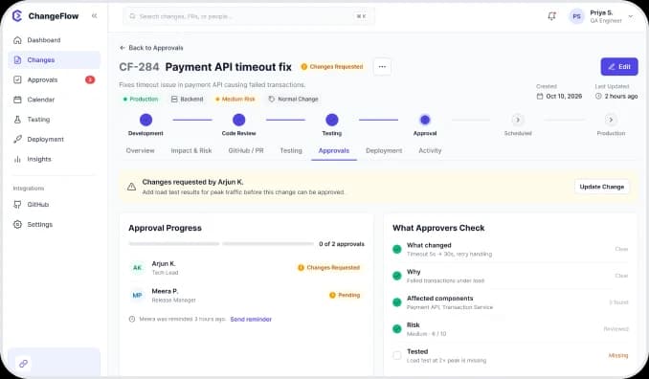649x379 pixels.
Task: Click the Scheduled stage chevron
Action: point(517,120)
